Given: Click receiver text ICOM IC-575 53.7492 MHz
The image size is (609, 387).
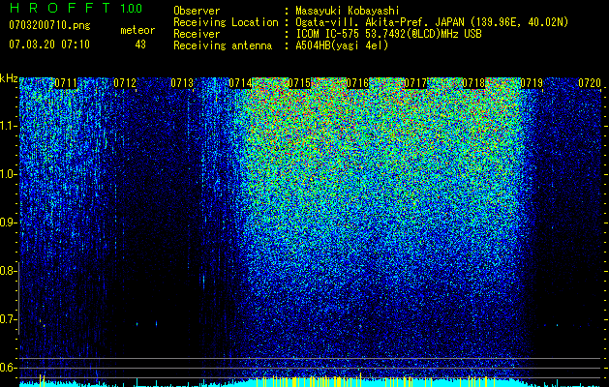Looking at the screenshot, I should [388, 34].
